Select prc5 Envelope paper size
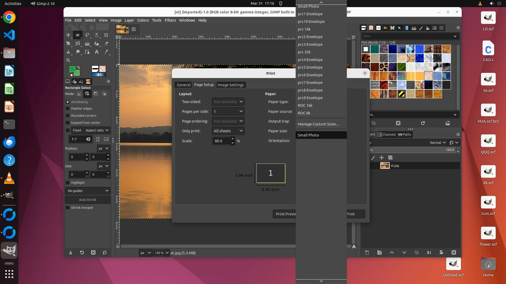 coord(310,67)
